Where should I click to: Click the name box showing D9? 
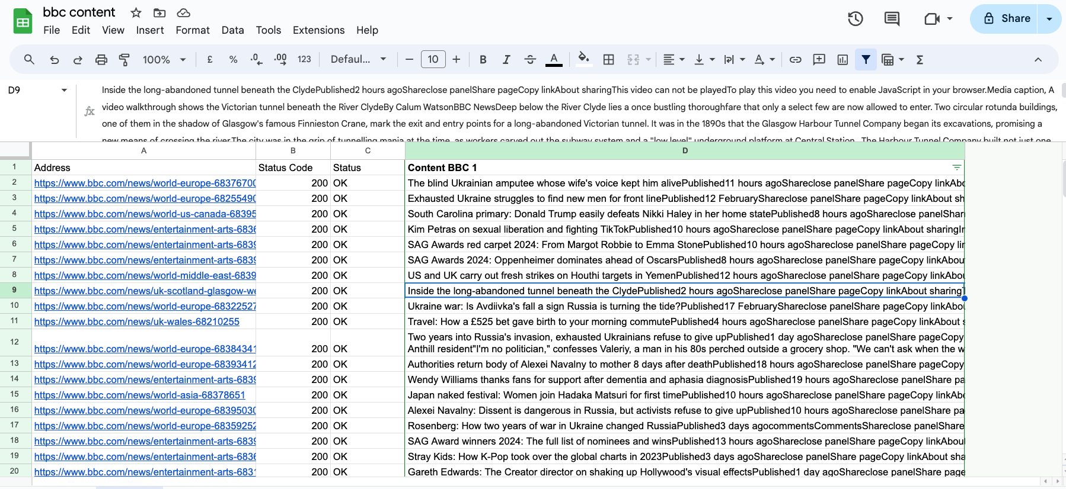(x=37, y=90)
